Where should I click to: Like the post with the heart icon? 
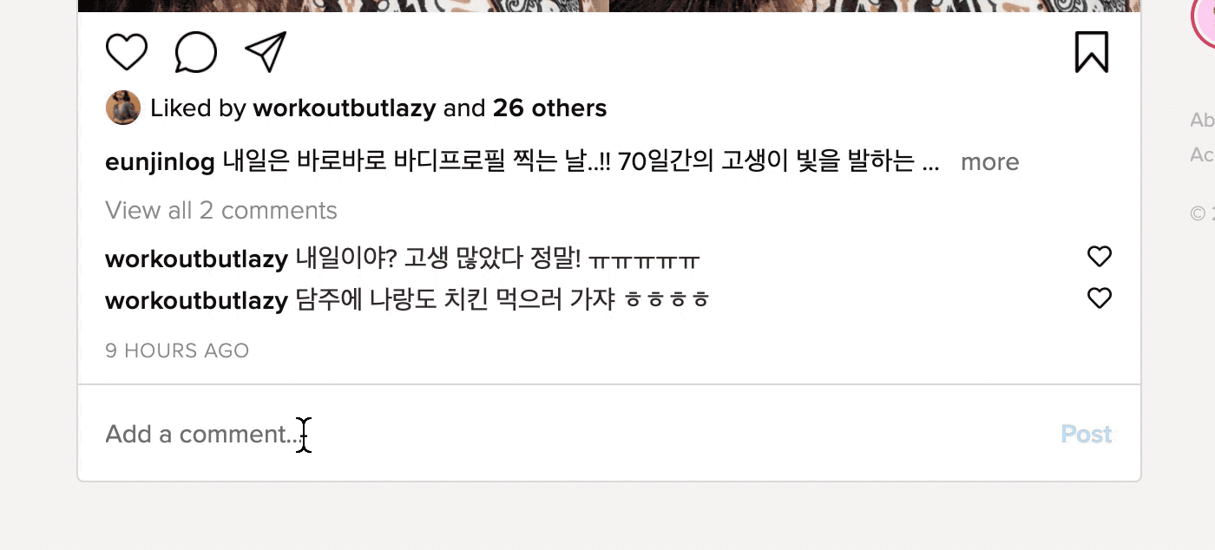point(127,52)
